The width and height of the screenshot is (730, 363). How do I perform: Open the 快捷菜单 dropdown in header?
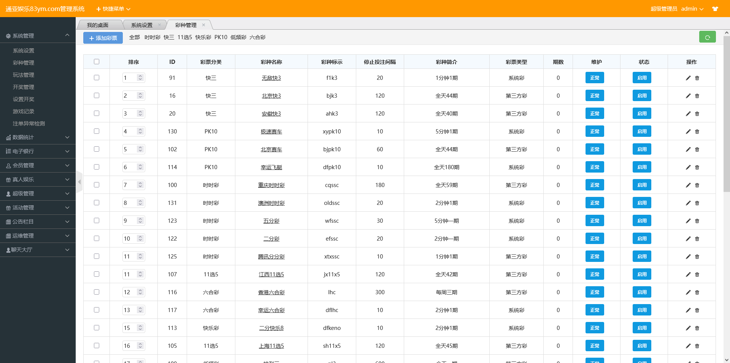(x=113, y=9)
